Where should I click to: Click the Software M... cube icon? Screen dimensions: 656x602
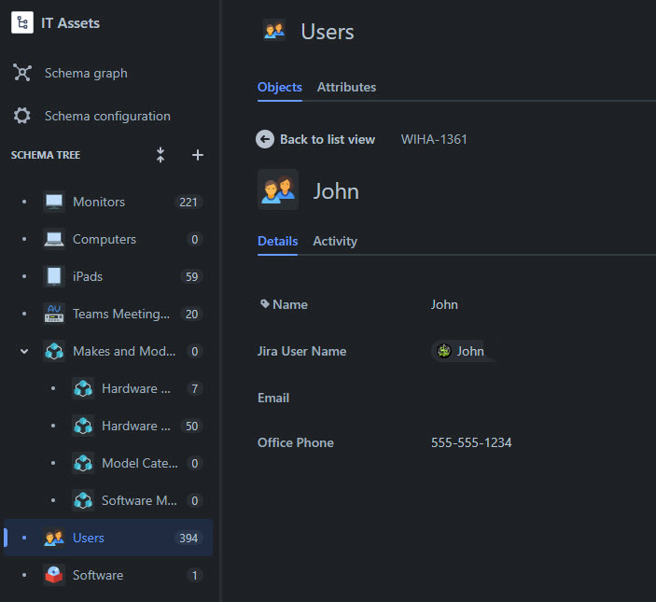click(x=83, y=500)
